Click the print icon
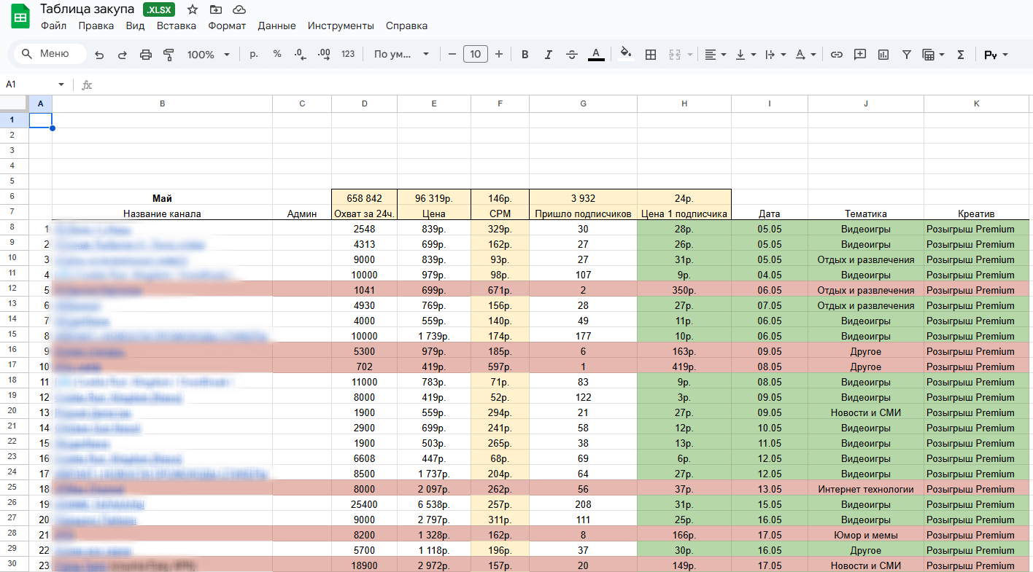 point(145,55)
